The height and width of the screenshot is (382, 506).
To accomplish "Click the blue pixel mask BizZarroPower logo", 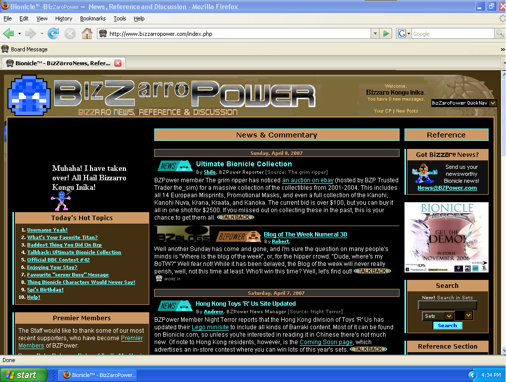I will point(28,96).
